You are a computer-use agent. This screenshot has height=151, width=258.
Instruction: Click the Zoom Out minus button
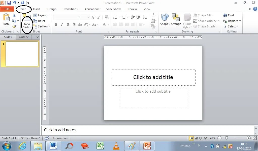point(219,138)
